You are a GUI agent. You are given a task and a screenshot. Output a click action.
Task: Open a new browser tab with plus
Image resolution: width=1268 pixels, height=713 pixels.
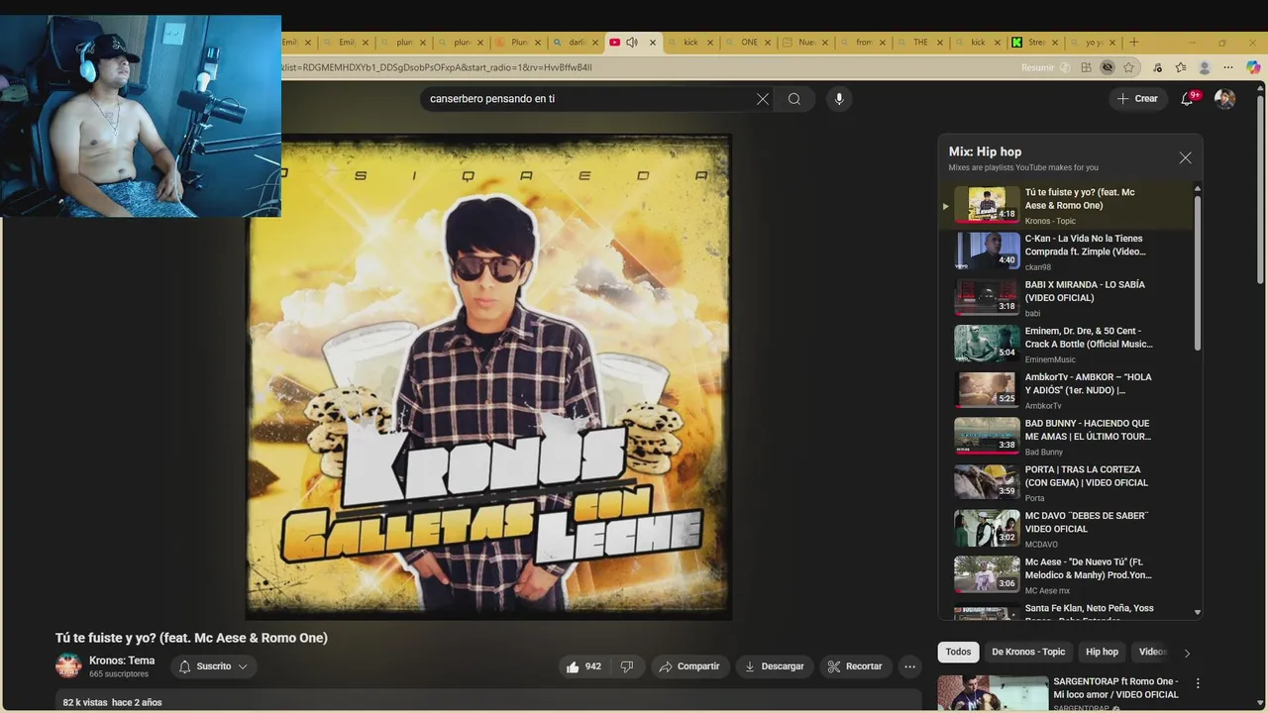(x=1134, y=43)
